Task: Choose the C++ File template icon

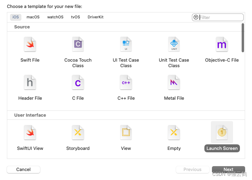Action: click(126, 82)
